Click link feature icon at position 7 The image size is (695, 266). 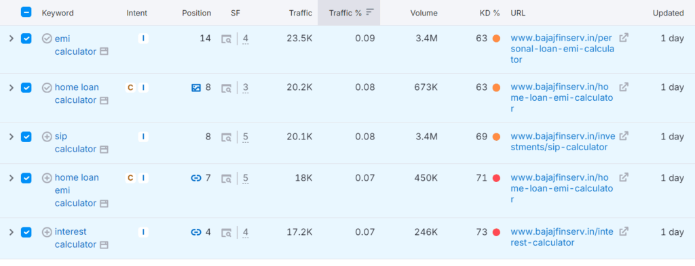(x=196, y=178)
